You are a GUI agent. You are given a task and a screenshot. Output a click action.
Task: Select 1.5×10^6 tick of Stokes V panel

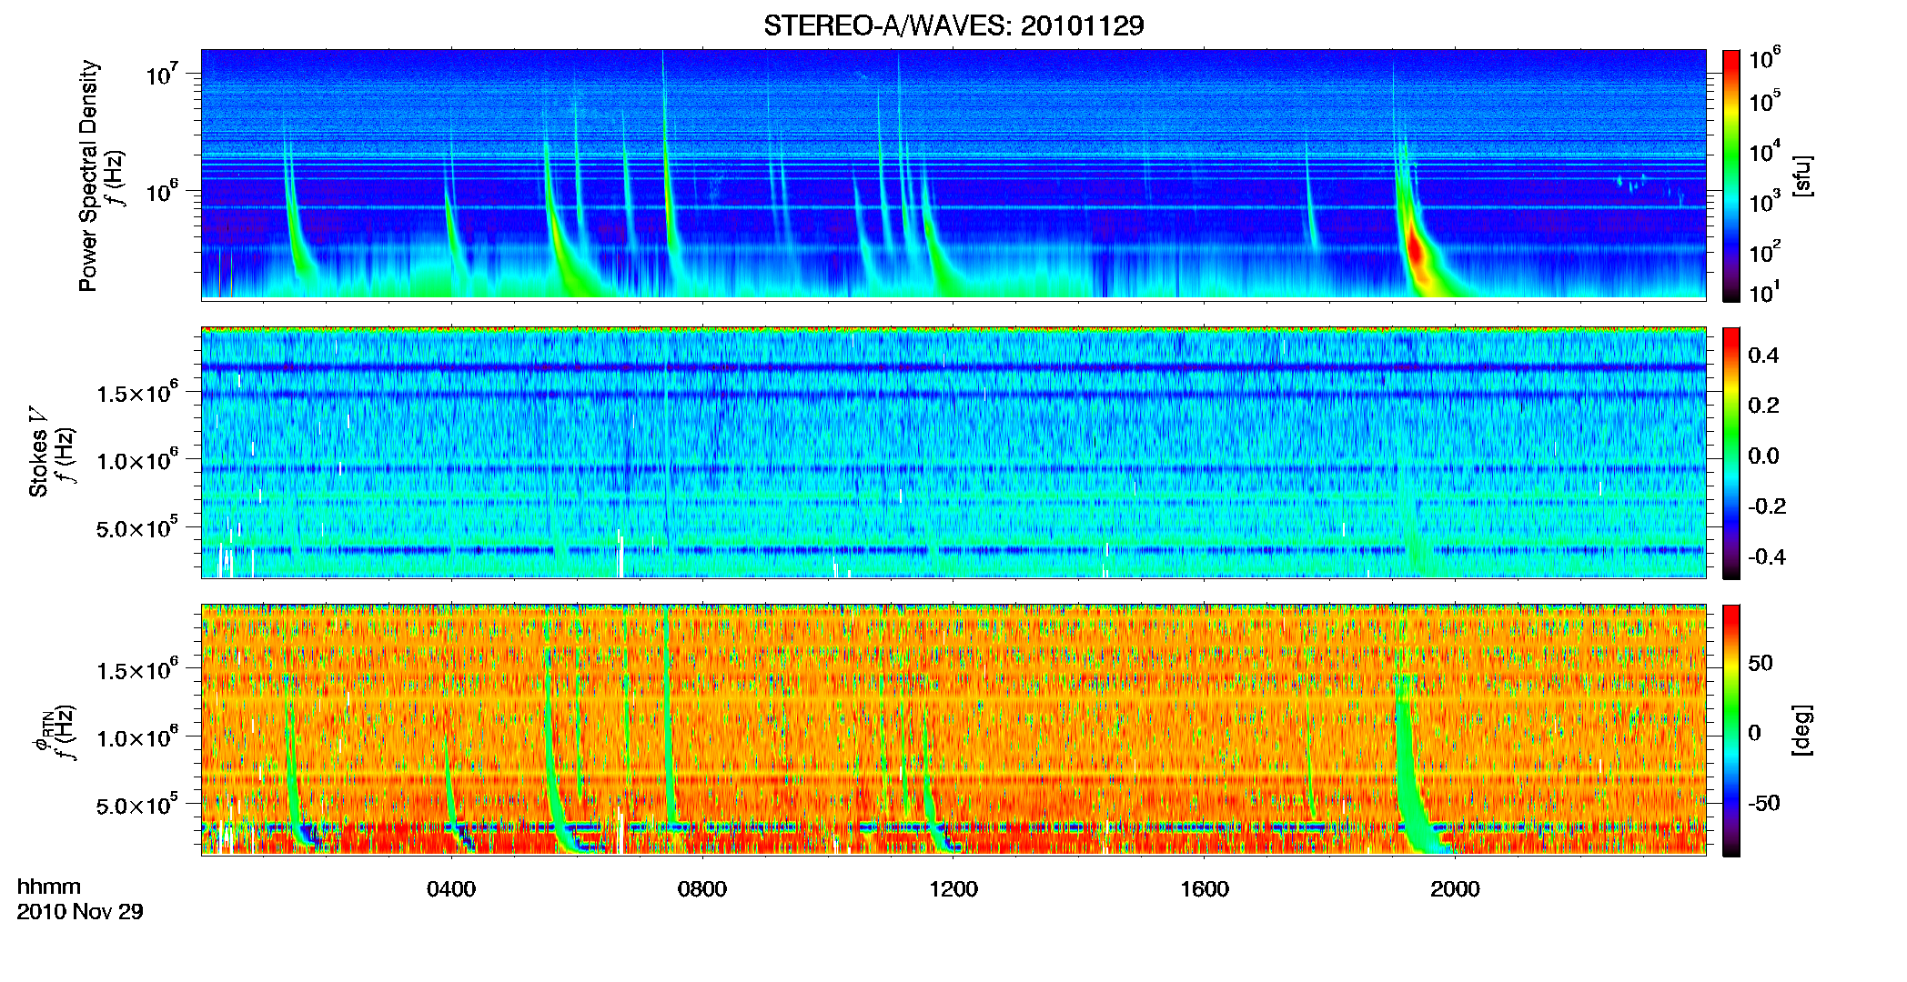(x=138, y=392)
